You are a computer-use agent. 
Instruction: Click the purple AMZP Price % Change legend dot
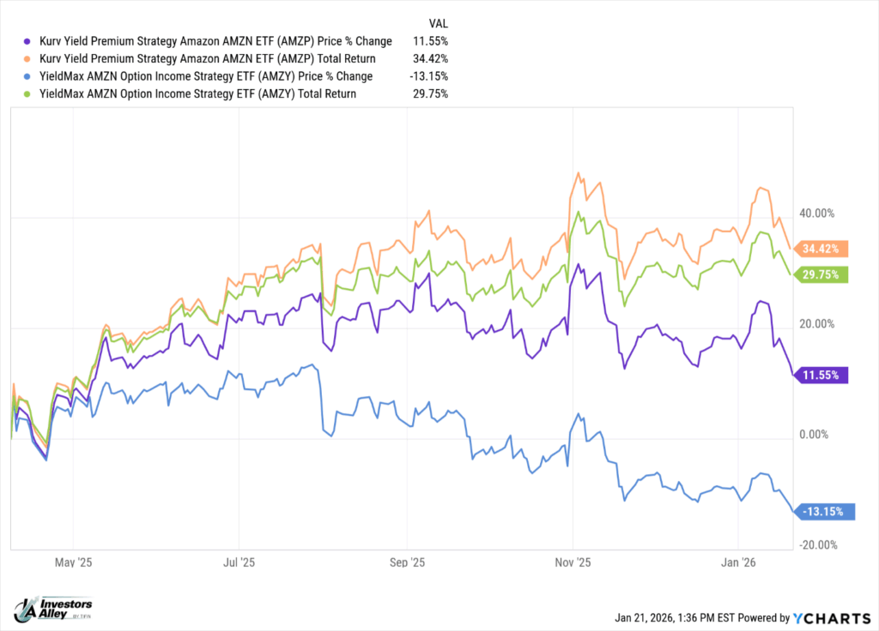point(28,41)
